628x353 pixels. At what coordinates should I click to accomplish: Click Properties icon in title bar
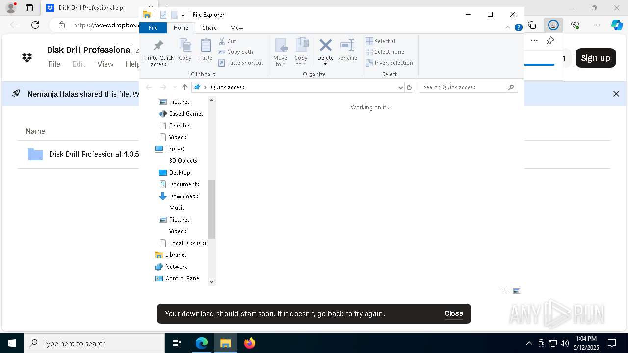tap(163, 15)
